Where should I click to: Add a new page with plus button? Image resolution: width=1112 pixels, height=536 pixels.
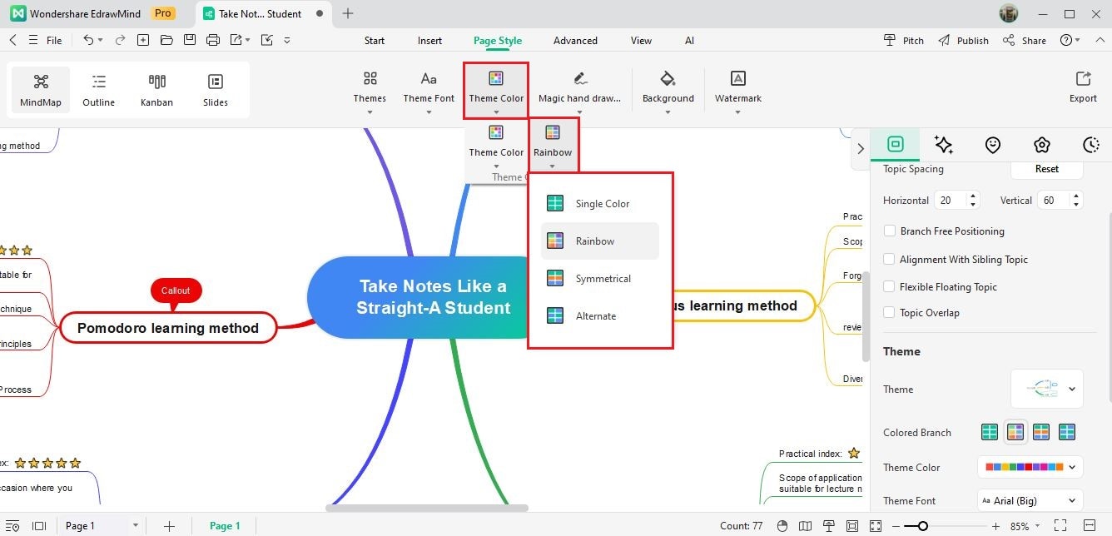tap(169, 526)
